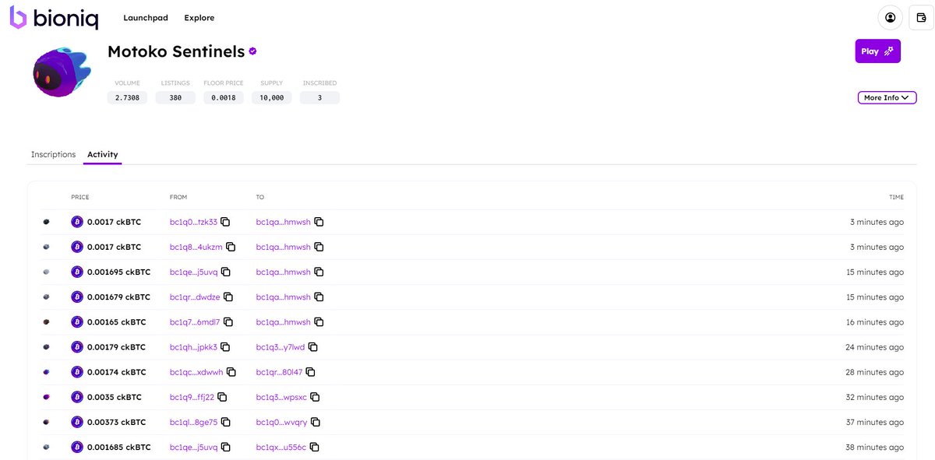Open address link bc1q0...tzk33
Image resolution: width=935 pixels, height=460 pixels.
tap(193, 222)
